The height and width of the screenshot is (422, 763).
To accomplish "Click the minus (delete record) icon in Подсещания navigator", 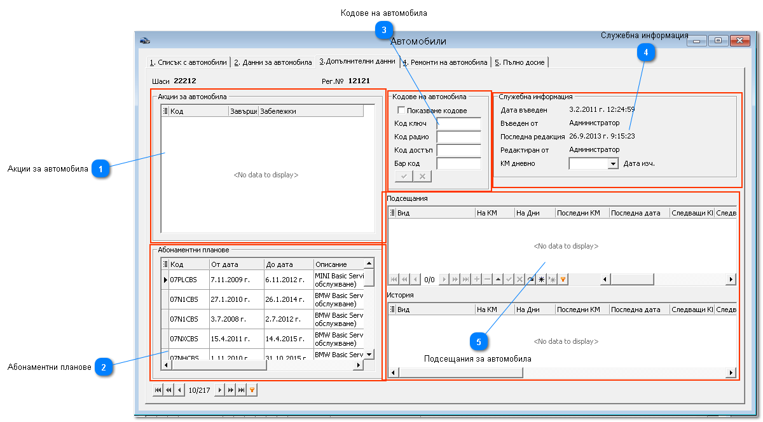I will click(x=487, y=279).
